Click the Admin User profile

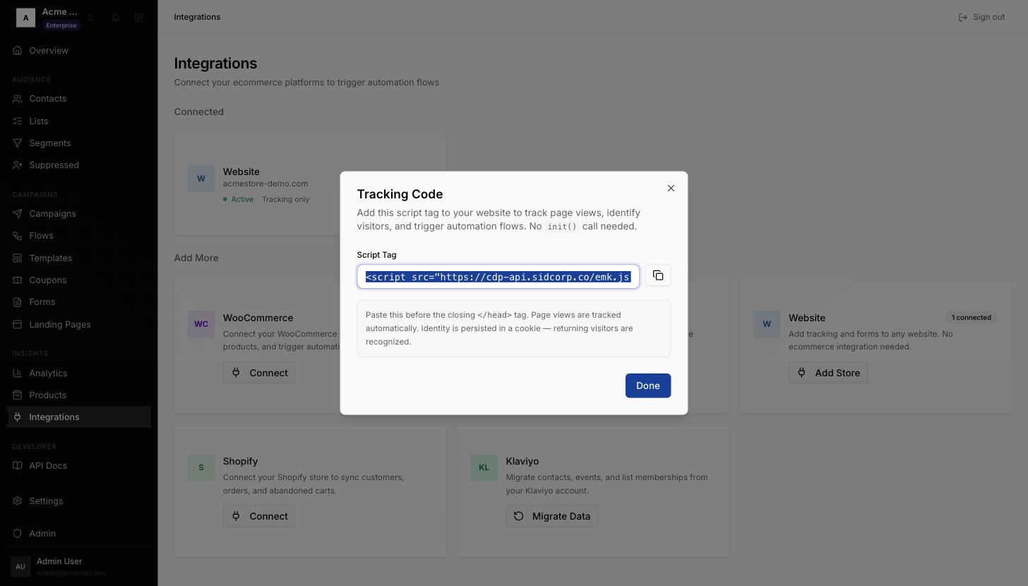(x=79, y=566)
